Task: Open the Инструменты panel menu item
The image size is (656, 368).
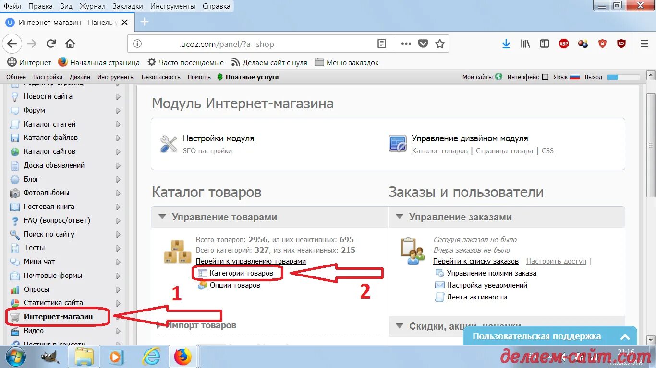Action: (116, 77)
